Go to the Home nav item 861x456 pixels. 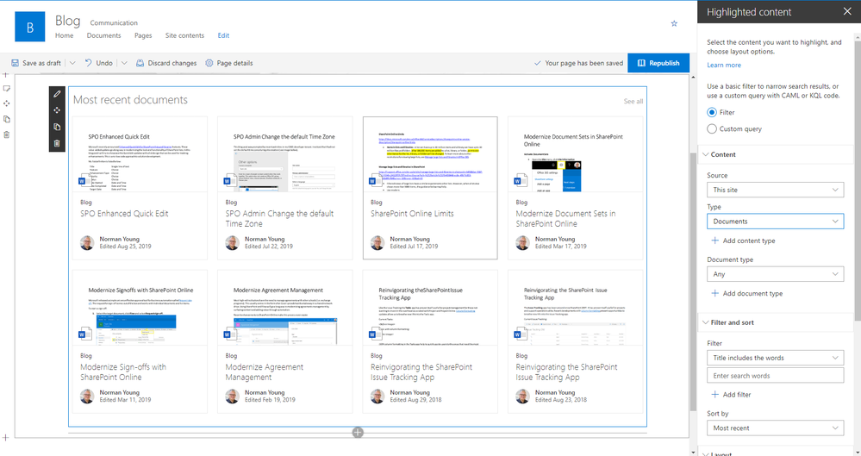click(65, 35)
